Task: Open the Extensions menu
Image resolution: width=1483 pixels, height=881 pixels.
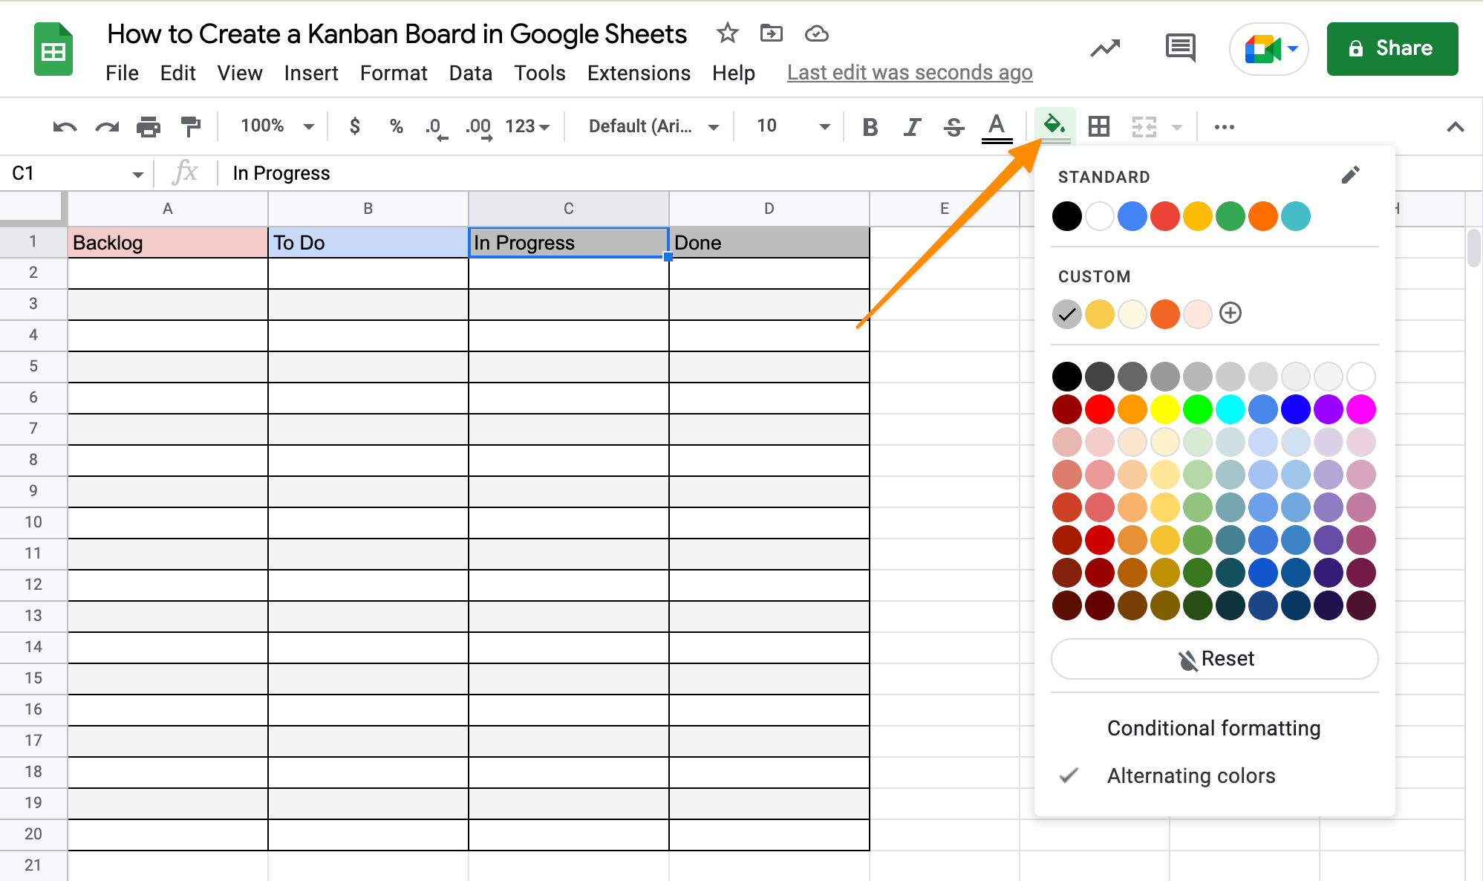Action: coord(638,73)
